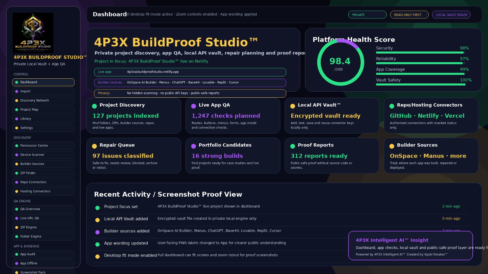Select Device Scanner in sidebar
The height and width of the screenshot is (274, 488).
[43, 155]
